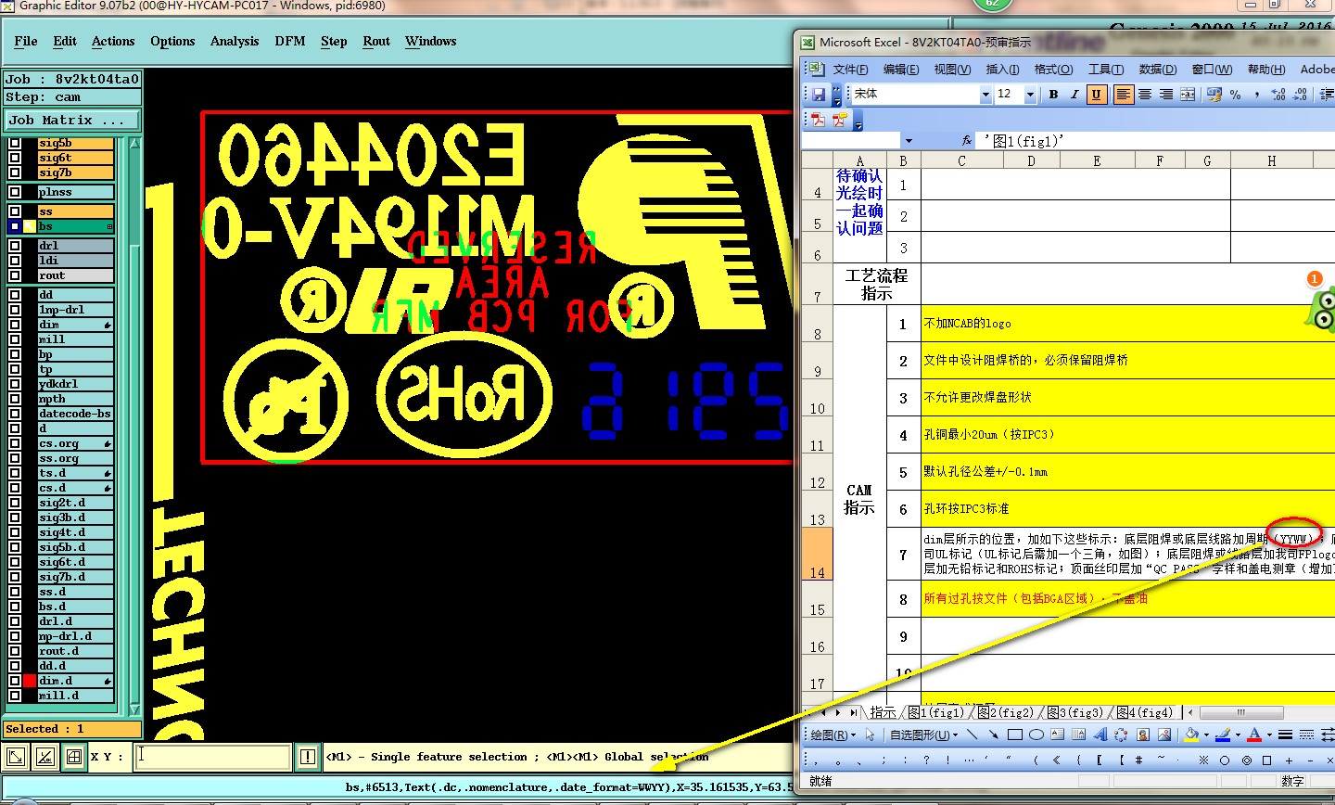Toggle checkbox for ss layer

coord(15,211)
